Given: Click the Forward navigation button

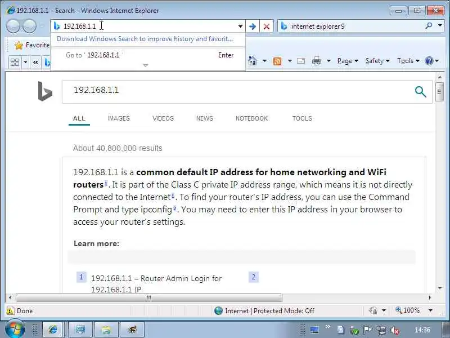Looking at the screenshot, I should point(29,26).
